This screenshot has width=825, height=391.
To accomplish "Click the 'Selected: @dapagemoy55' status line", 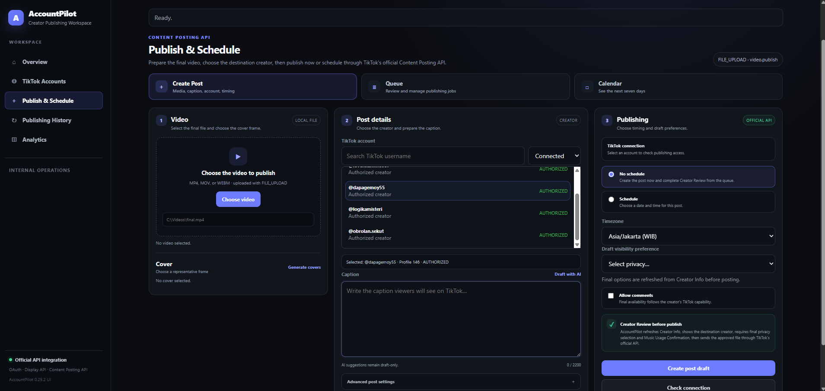I will 461,262.
